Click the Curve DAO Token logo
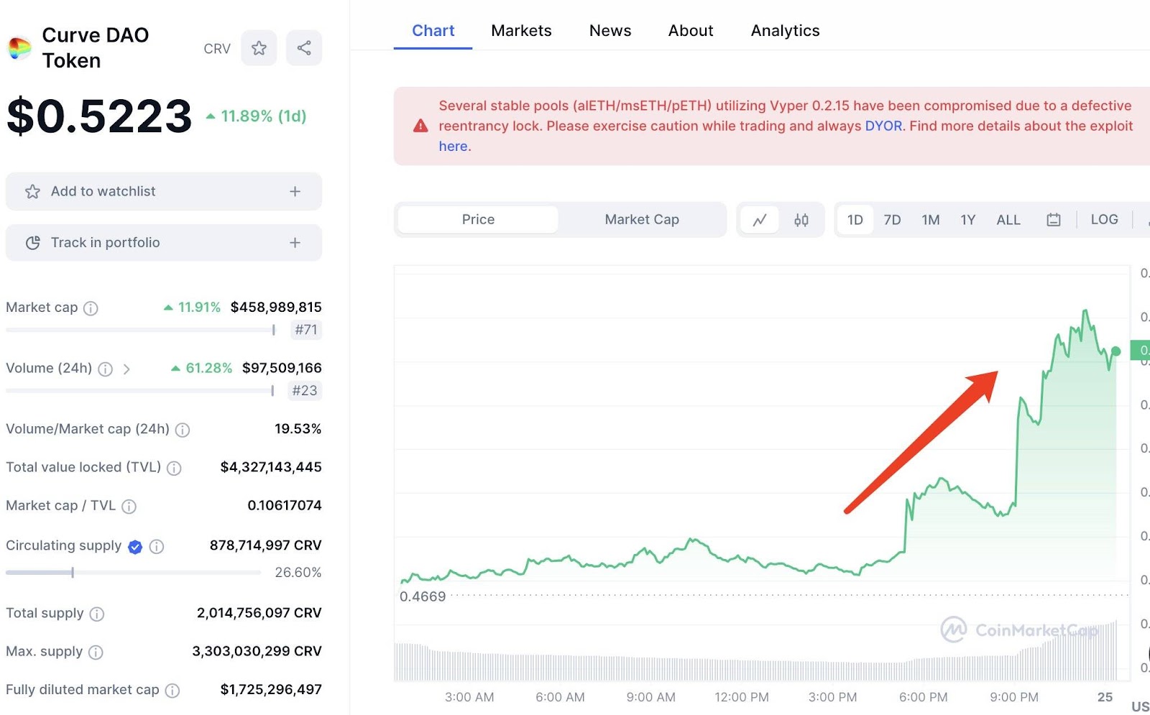Image resolution: width=1150 pixels, height=715 pixels. [19, 48]
